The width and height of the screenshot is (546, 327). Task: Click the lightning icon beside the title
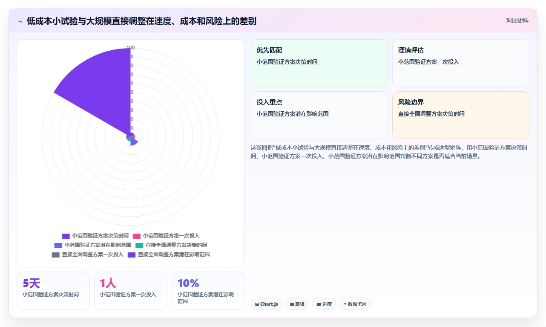pyautogui.click(x=20, y=21)
